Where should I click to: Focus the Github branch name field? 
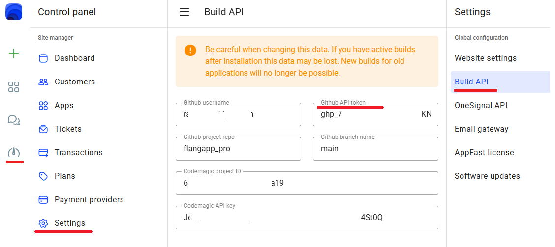[375, 149]
